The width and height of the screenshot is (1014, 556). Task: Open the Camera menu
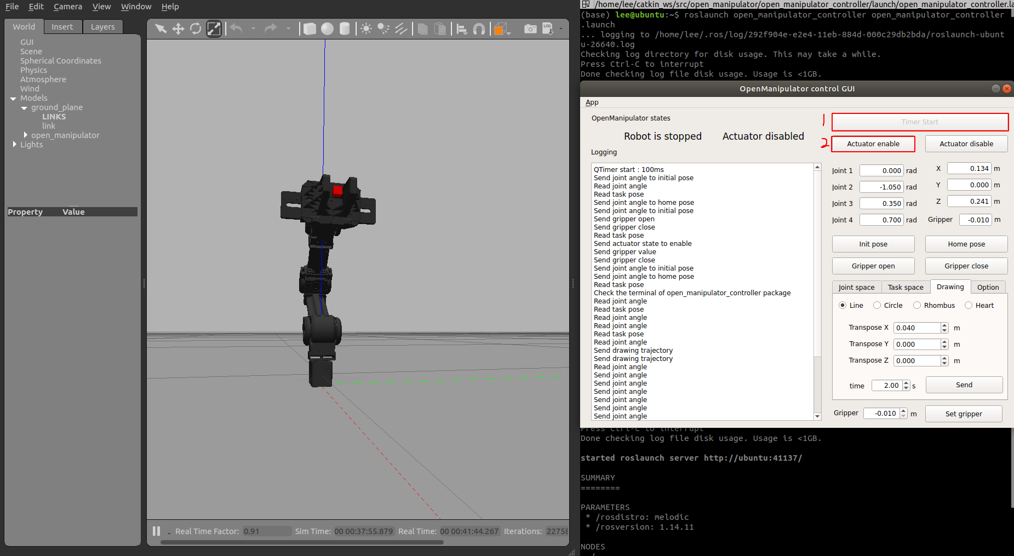(68, 7)
